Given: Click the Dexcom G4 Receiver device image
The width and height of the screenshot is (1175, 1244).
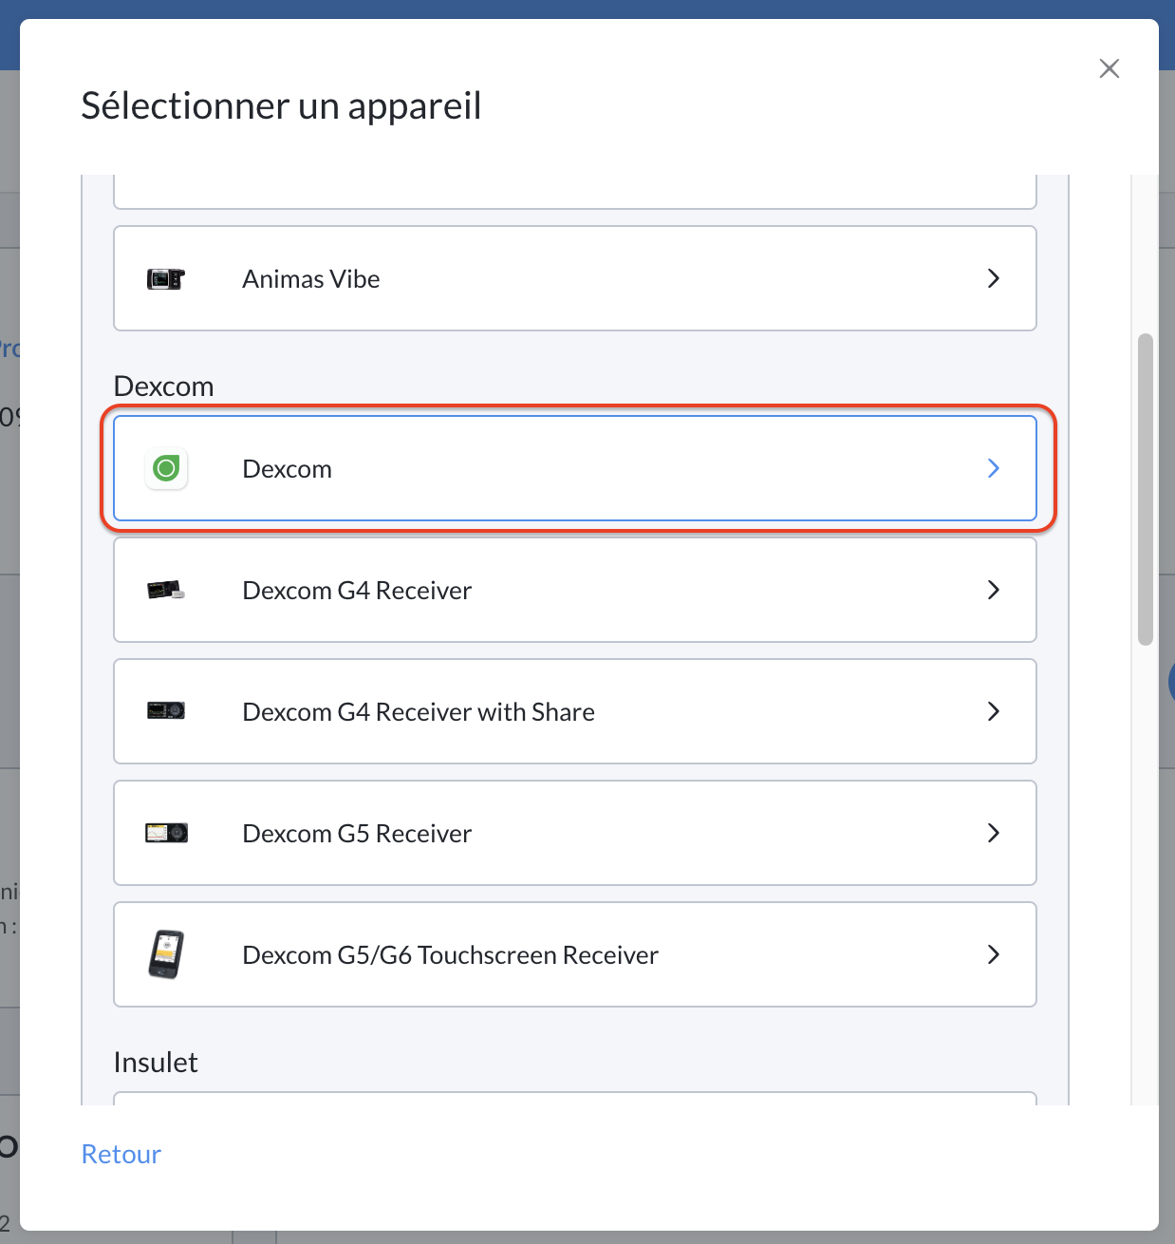Looking at the screenshot, I should click(166, 590).
